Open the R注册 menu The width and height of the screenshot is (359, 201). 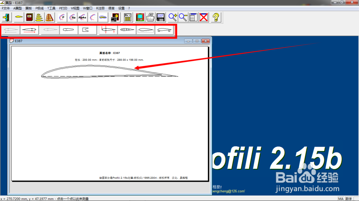(100, 8)
